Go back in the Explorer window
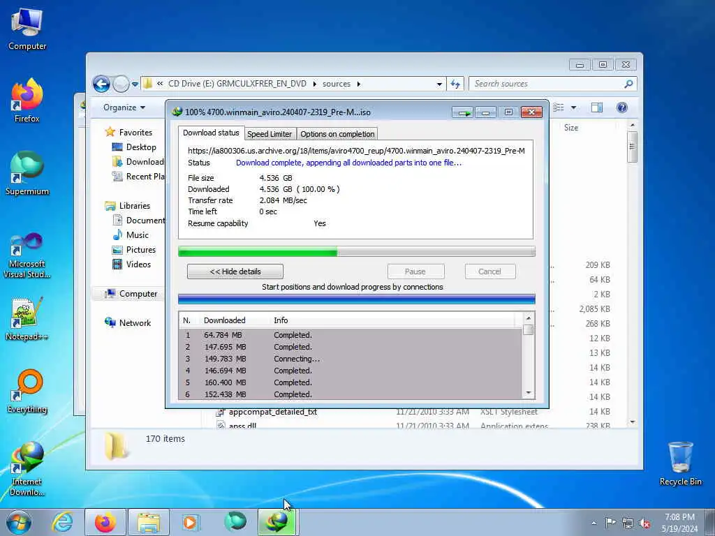 [101, 84]
